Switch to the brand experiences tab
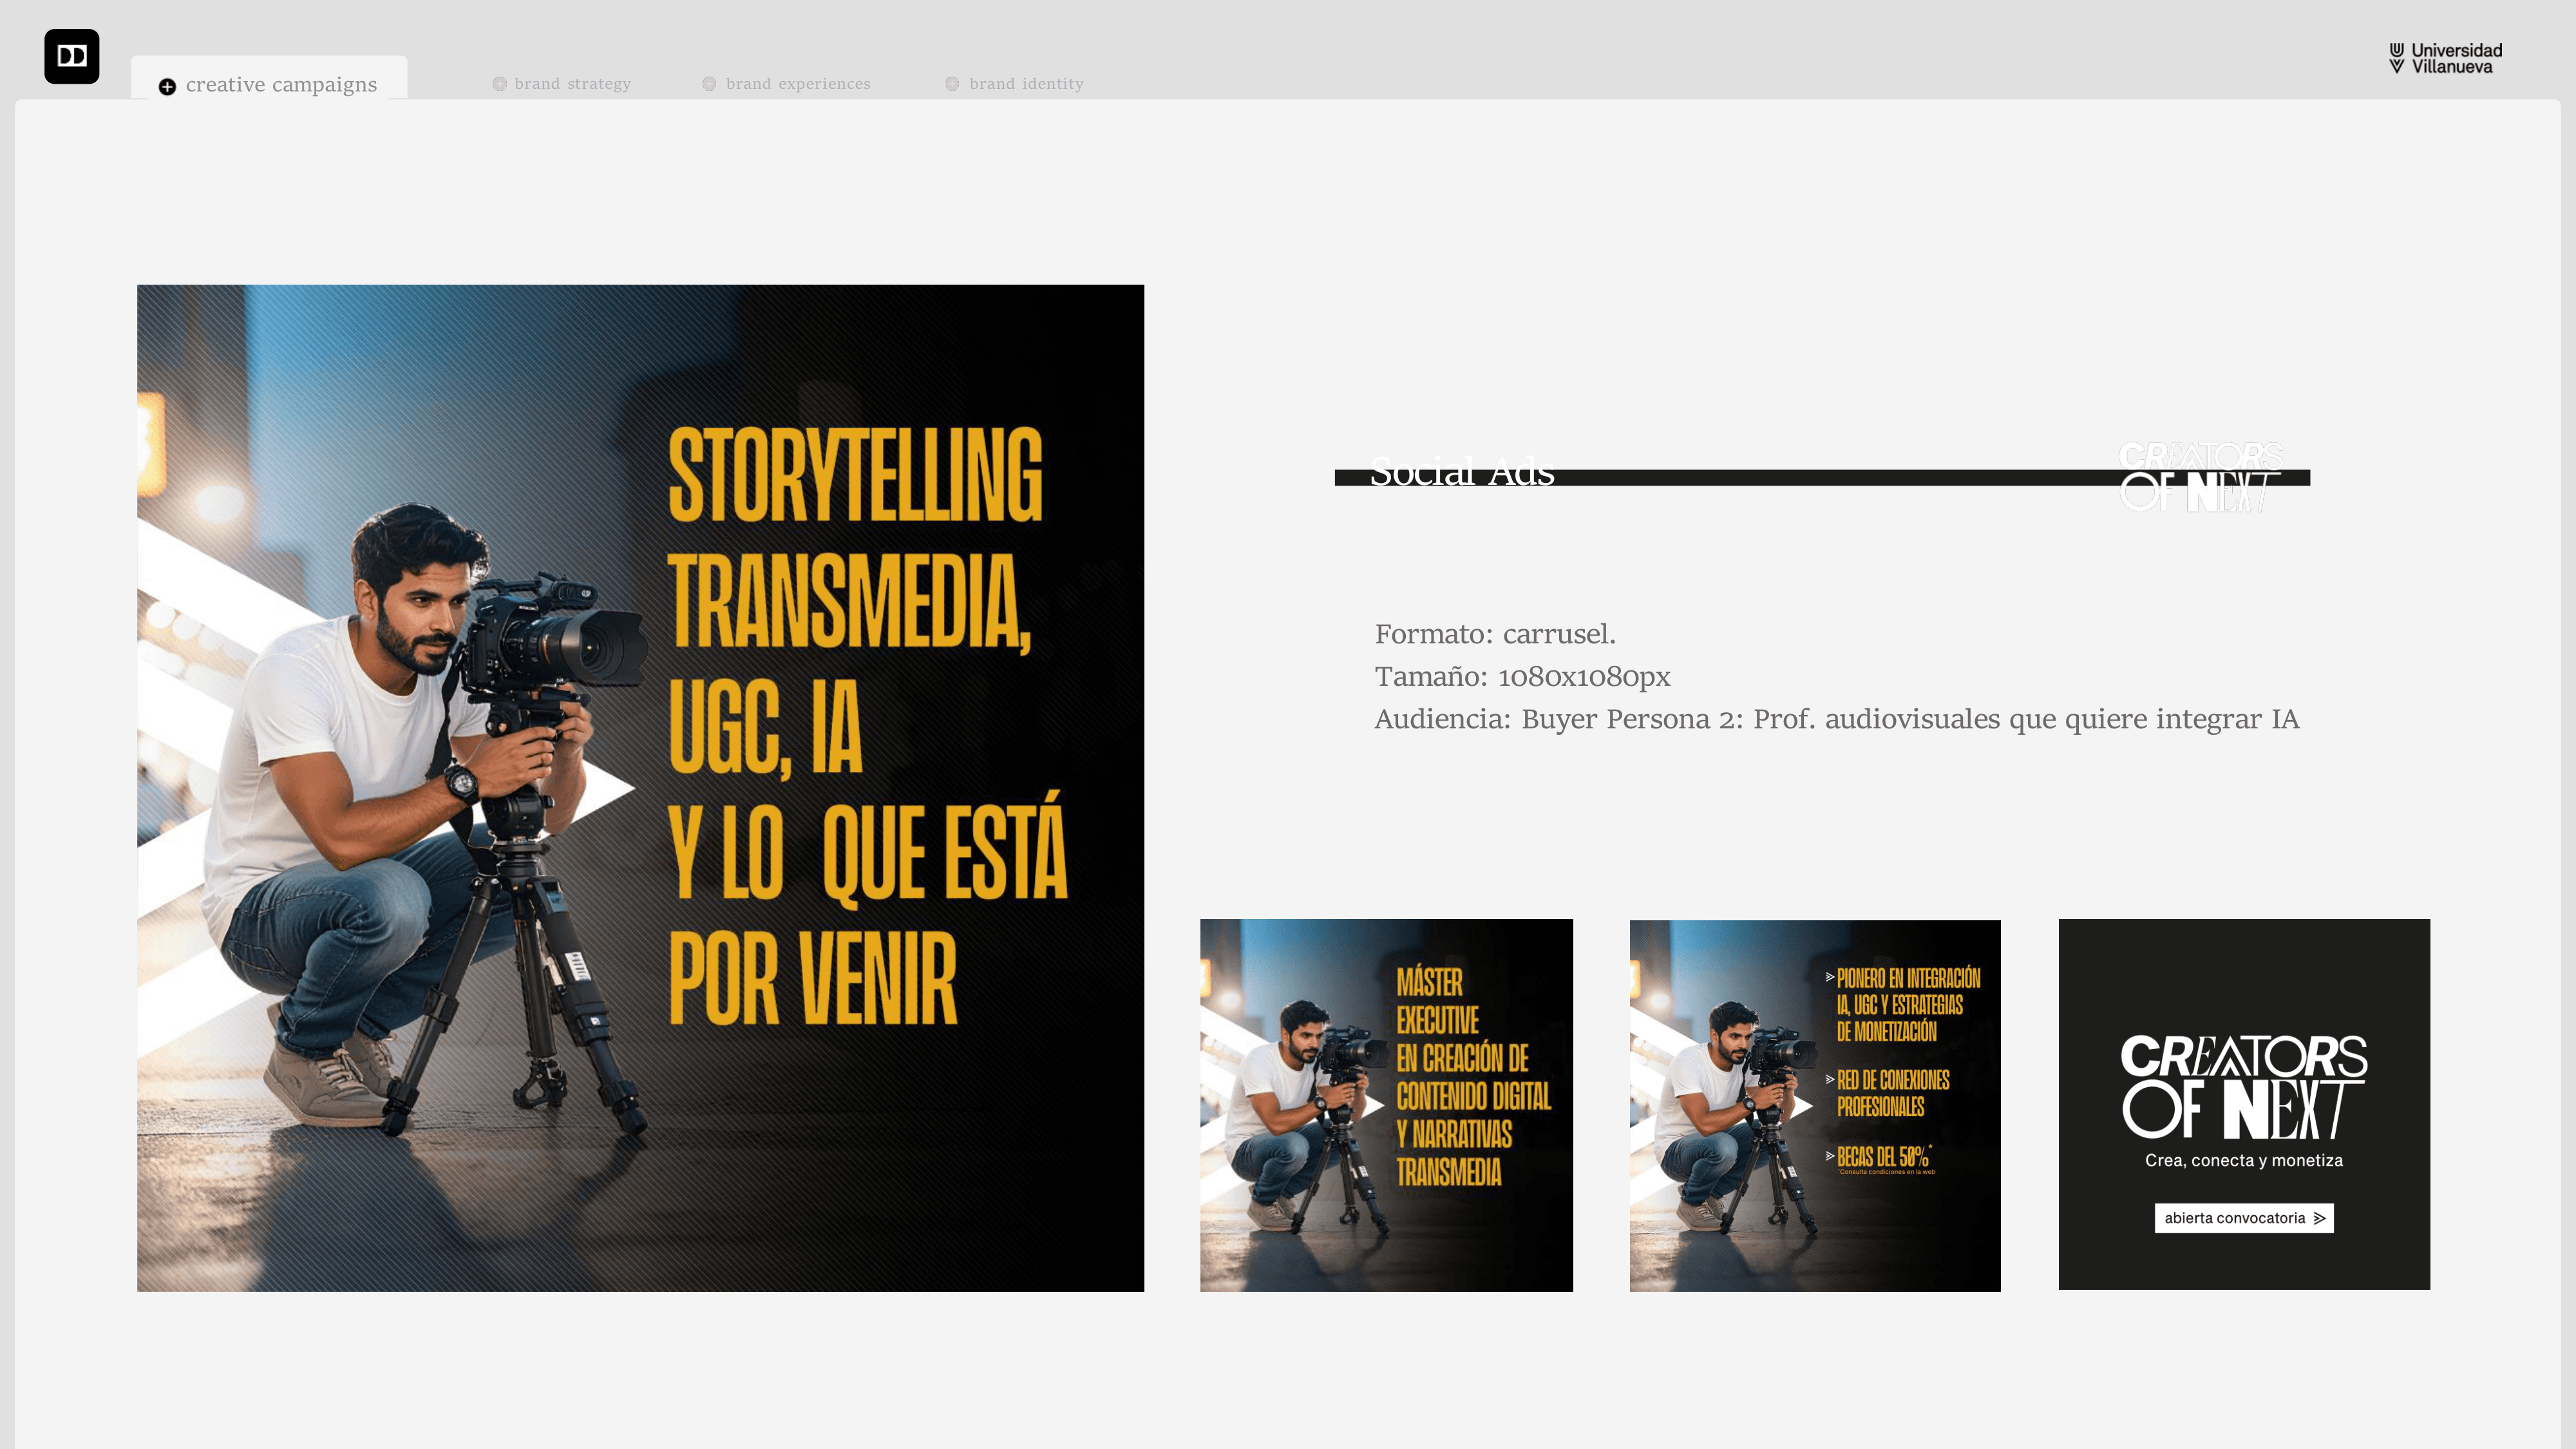This screenshot has width=2576, height=1449. [x=798, y=84]
